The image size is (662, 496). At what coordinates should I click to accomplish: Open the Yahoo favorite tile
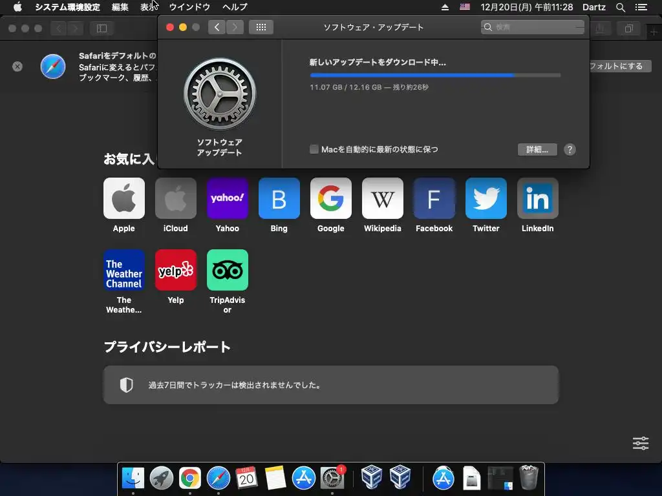click(x=227, y=198)
